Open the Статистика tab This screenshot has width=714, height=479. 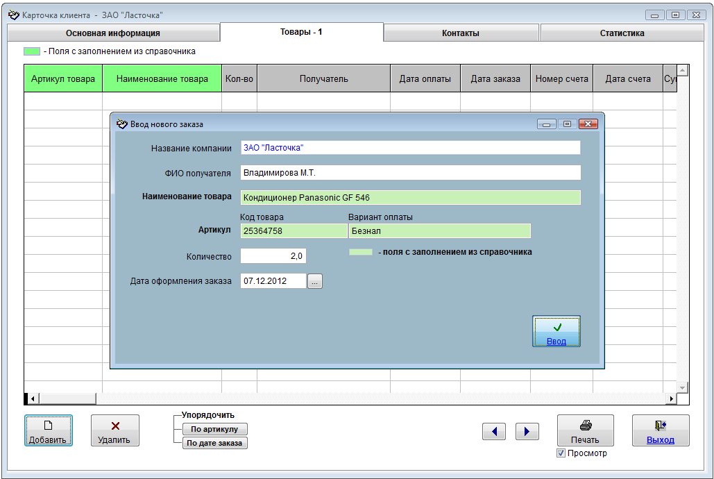pyautogui.click(x=622, y=33)
